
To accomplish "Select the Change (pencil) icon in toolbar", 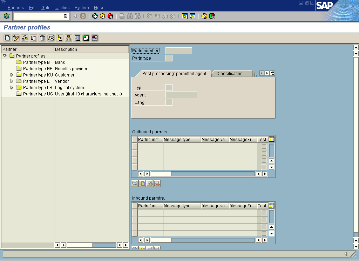I will click(15, 38).
